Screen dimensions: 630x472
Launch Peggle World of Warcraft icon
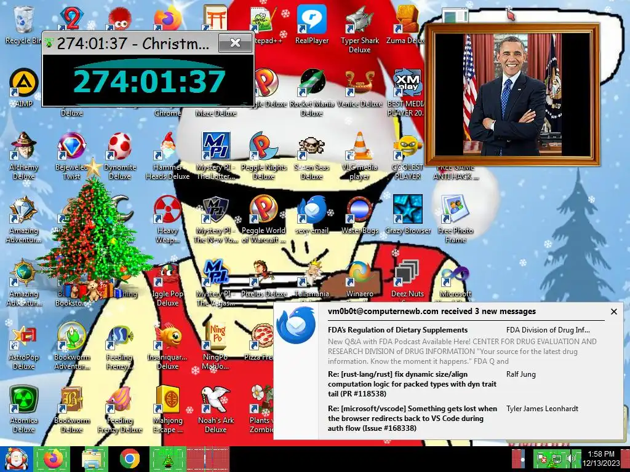[263, 219]
